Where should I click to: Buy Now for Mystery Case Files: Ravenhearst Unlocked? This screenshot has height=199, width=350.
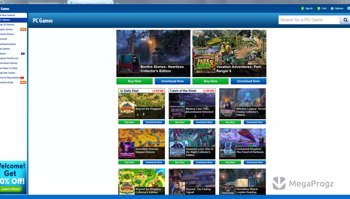[x=180, y=122]
